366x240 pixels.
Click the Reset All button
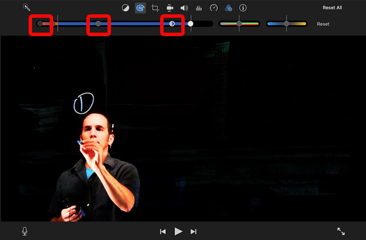(332, 8)
